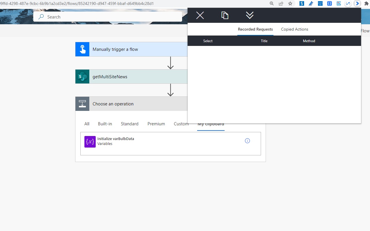This screenshot has height=231, width=370.
Task: Click the browser zoom magnifier icon
Action: click(x=272, y=4)
